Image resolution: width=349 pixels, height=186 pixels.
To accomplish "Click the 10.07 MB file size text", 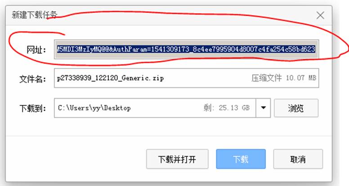I will (x=301, y=78).
